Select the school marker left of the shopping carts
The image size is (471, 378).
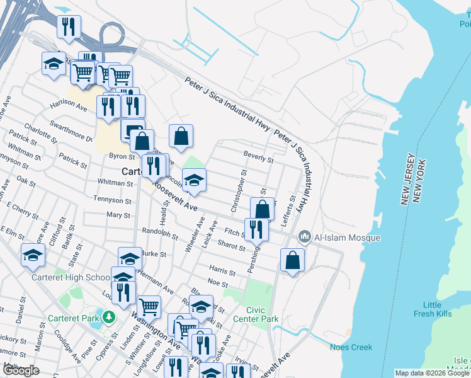point(54,64)
